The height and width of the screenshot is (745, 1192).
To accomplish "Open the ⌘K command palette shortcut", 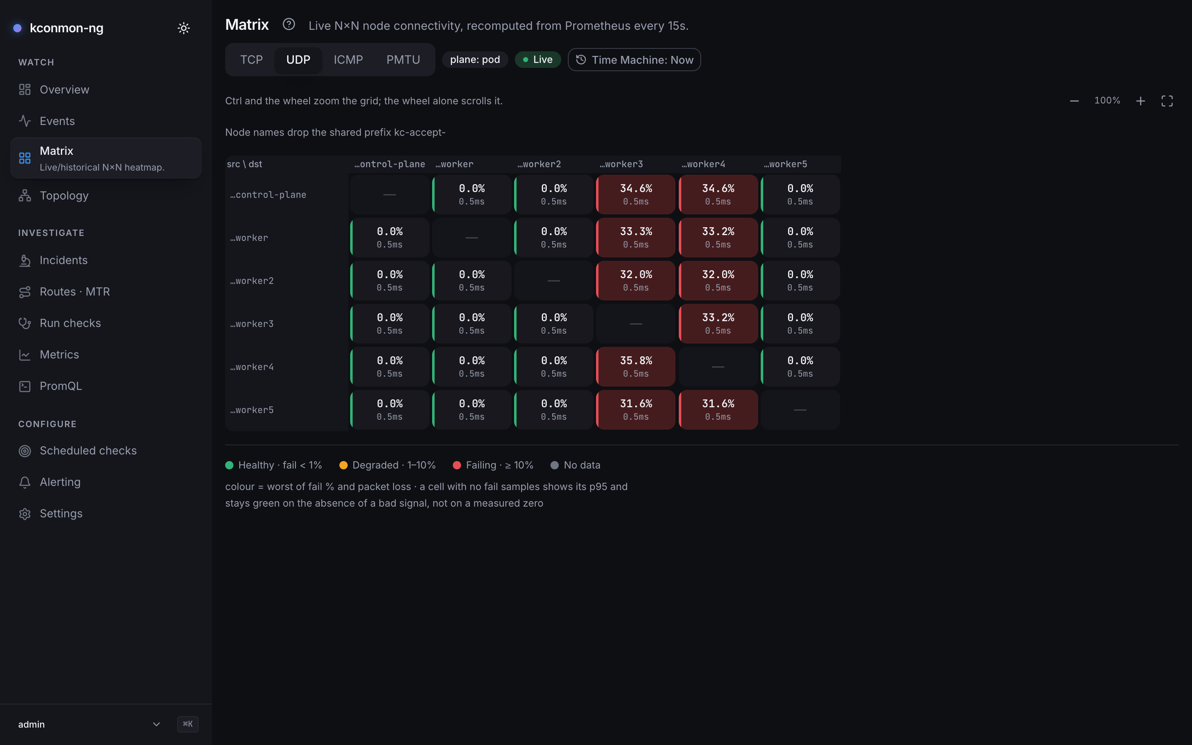I will click(x=187, y=724).
